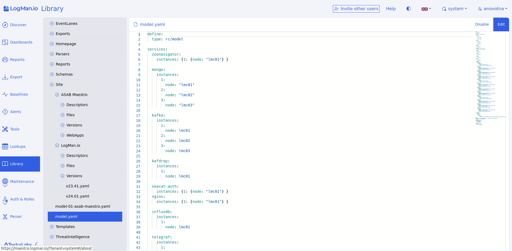The height and width of the screenshot is (251, 512).
Task: Click line number 17 in the editor gutter
Action: click(x=138, y=115)
